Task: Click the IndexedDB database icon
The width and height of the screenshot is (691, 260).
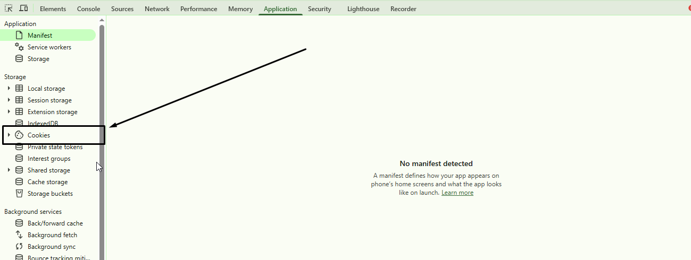Action: click(x=19, y=124)
